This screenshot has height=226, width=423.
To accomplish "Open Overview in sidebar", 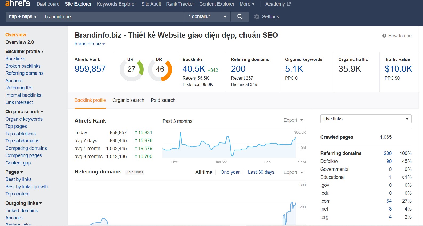I will click(x=16, y=35).
